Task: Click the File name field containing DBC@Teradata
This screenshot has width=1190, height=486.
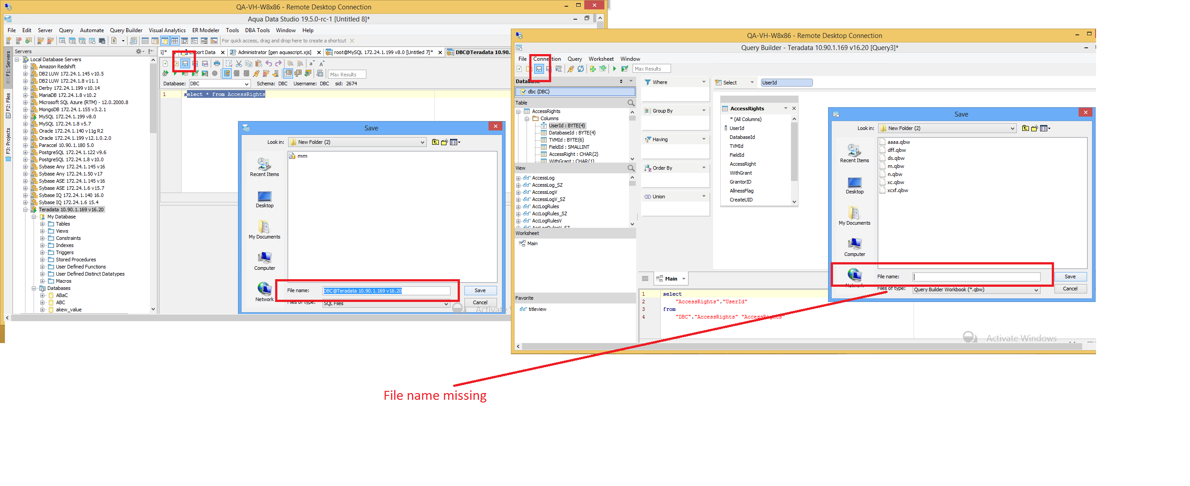Action: (x=386, y=290)
